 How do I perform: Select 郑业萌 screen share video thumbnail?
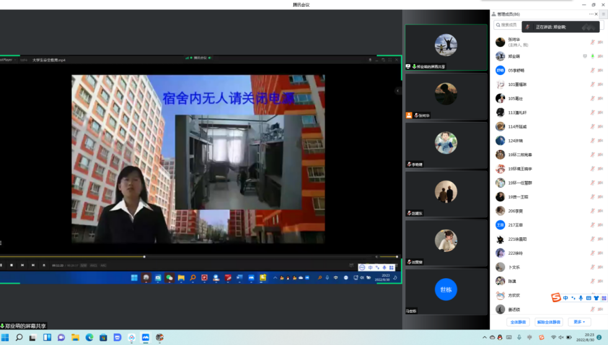point(446,47)
